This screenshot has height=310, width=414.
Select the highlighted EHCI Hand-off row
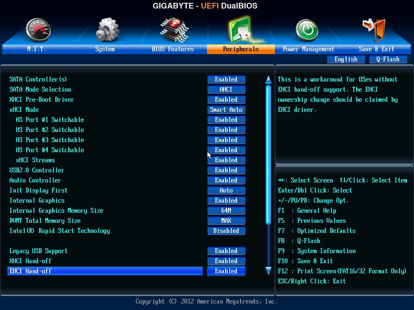pyautogui.click(x=105, y=271)
